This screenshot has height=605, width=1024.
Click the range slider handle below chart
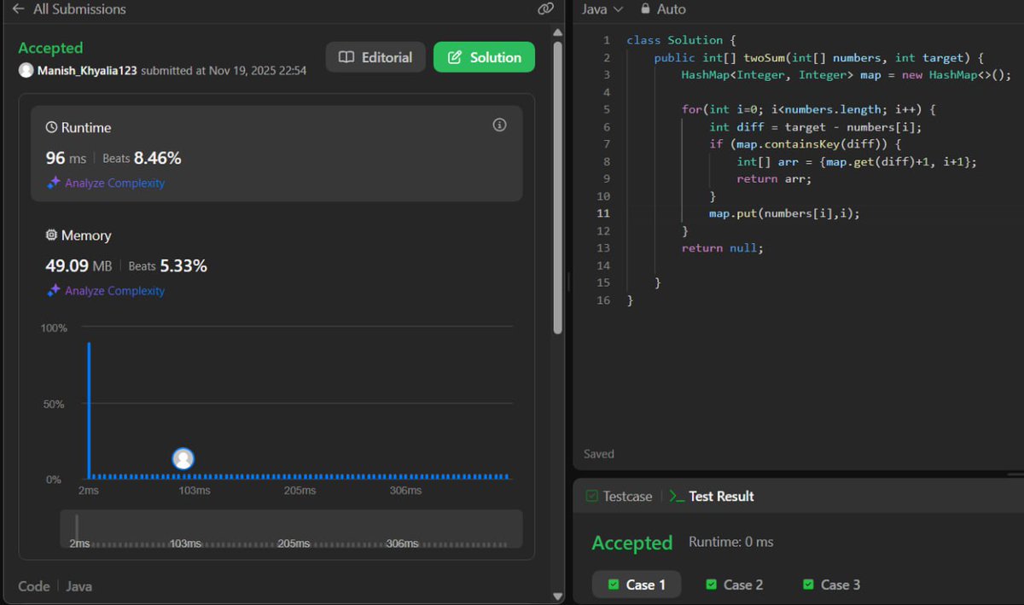(77, 528)
